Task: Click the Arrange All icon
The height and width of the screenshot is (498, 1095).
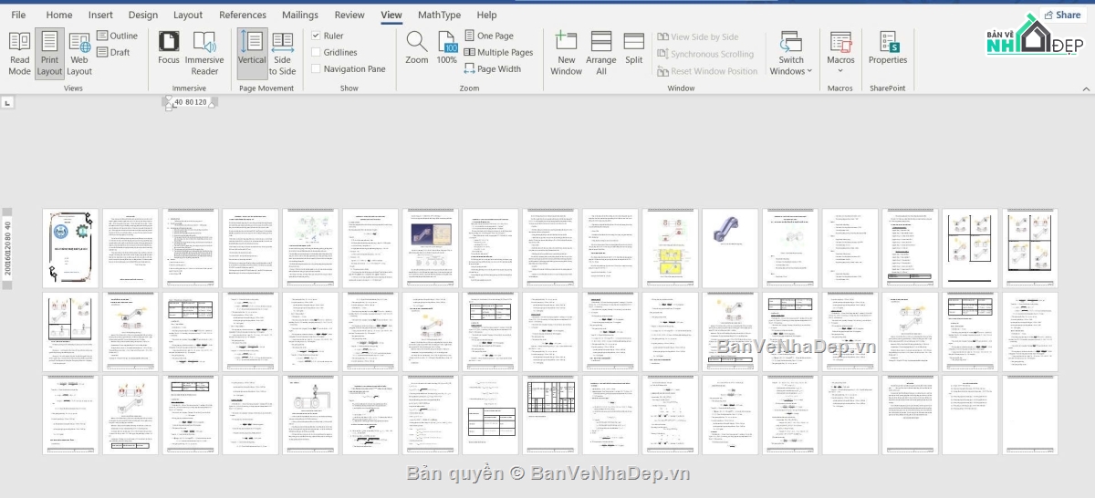Action: (x=601, y=53)
